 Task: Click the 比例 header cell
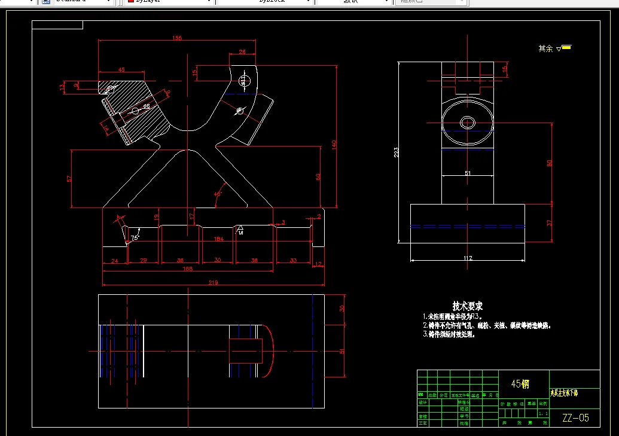pyautogui.click(x=543, y=404)
